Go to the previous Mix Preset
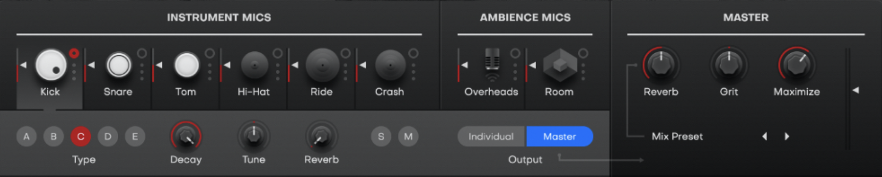This screenshot has width=882, height=177. tap(764, 136)
